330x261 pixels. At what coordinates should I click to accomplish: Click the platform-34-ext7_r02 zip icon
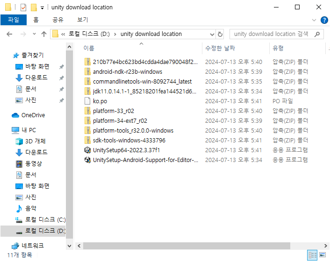point(87,120)
